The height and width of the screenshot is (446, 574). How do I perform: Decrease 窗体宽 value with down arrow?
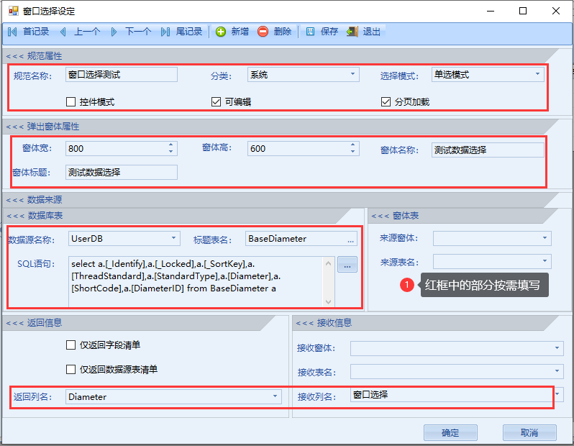171,152
